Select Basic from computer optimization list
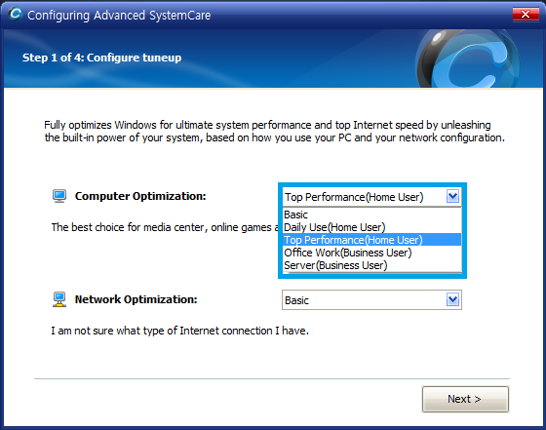Screen dimensions: 546x430 click(372, 215)
